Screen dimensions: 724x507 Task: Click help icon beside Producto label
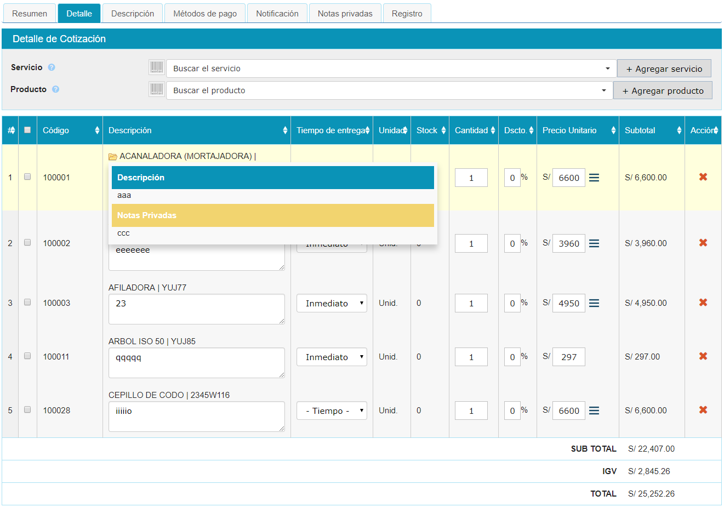pos(55,89)
